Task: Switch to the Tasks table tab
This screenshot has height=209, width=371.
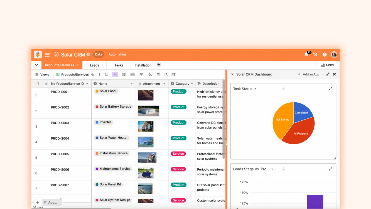Action: [119, 65]
